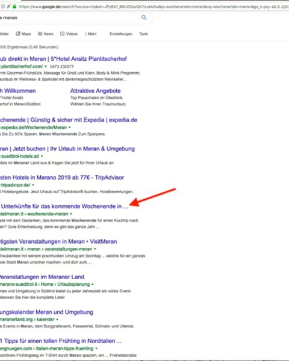Open Einstellungen search settings
Image resolution: width=289 pixels, height=361 pixels.
pos(121,34)
